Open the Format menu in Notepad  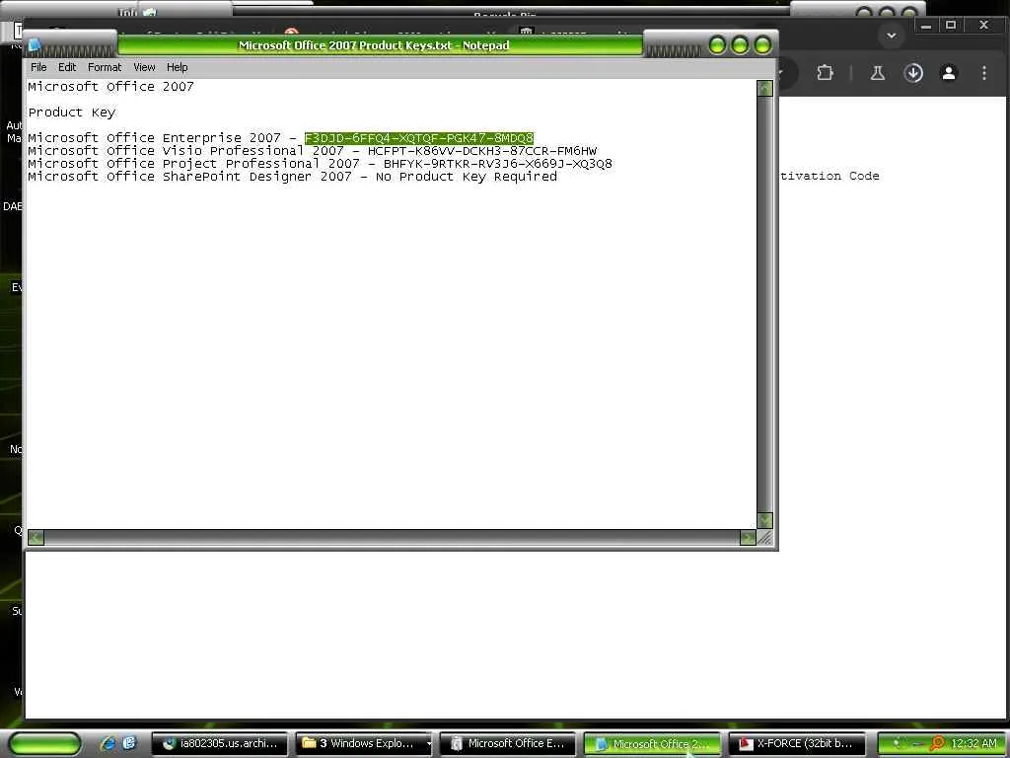click(105, 67)
